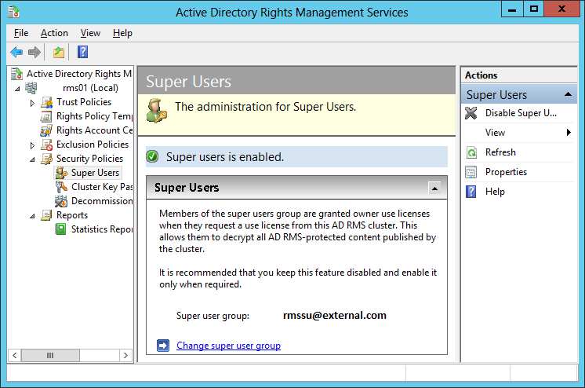Expand the Trust Policies node arrow
Screen dimensions: 585x388
pos(32,103)
